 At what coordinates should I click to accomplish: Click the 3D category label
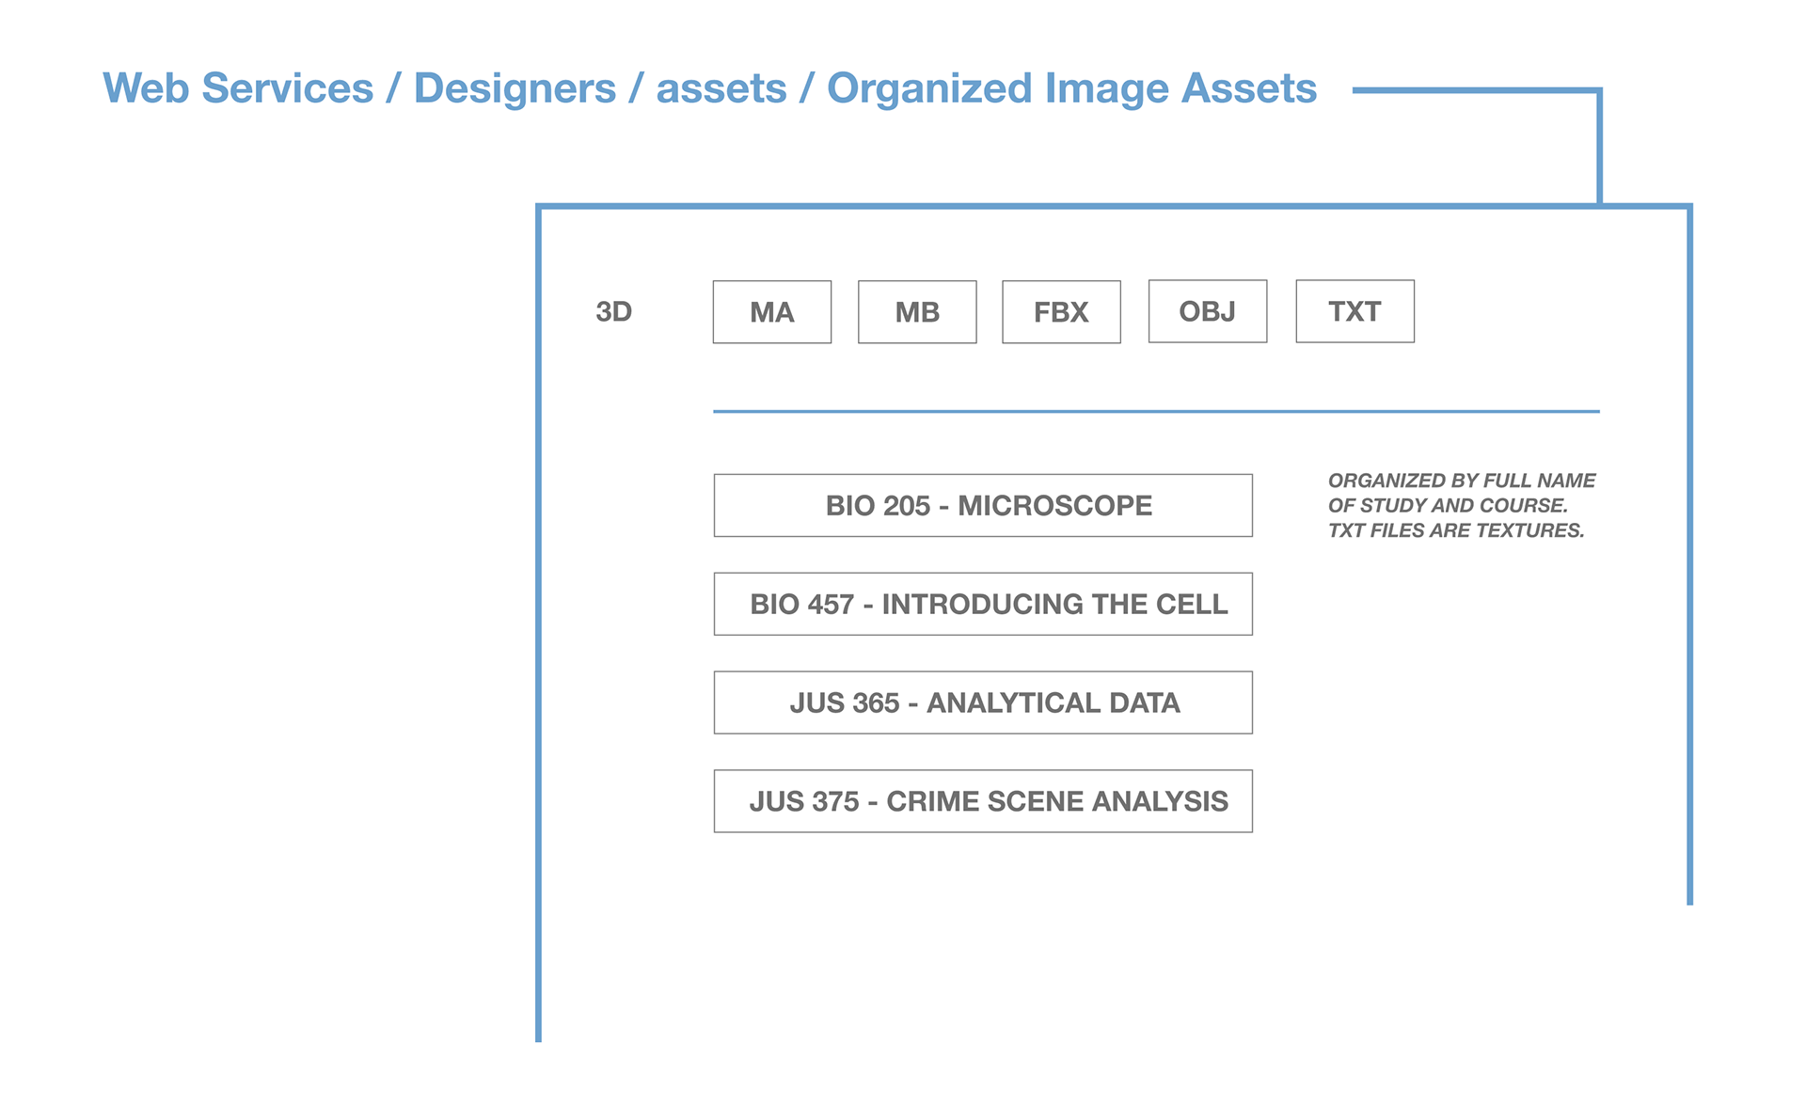[613, 311]
